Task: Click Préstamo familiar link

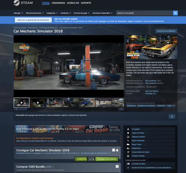Action: click(x=138, y=156)
